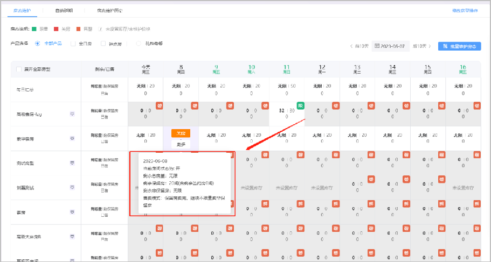Click the orange badge in today's 高级大床房B cell

coord(160,228)
